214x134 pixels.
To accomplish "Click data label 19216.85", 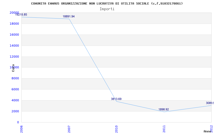I will [21, 14].
